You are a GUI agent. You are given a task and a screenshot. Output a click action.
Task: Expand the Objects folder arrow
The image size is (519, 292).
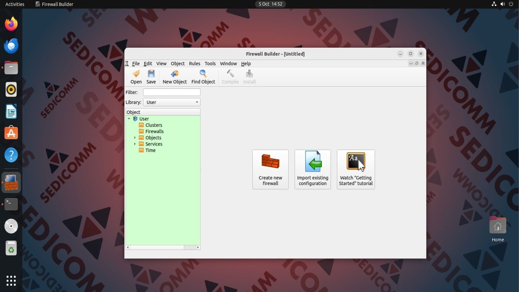(135, 138)
